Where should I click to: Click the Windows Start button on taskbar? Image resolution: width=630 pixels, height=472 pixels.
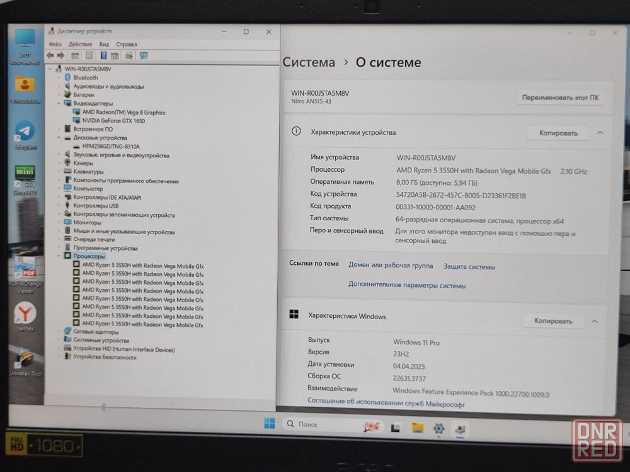(270, 423)
